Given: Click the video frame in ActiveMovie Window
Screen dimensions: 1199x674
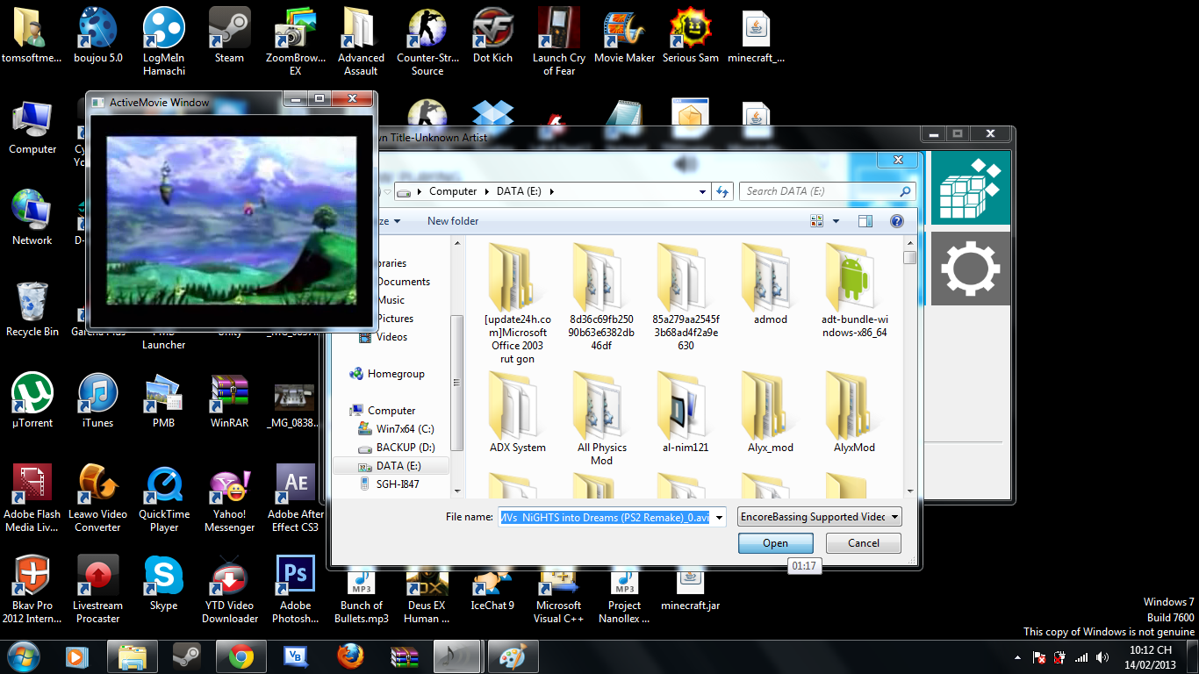Looking at the screenshot, I should [232, 220].
